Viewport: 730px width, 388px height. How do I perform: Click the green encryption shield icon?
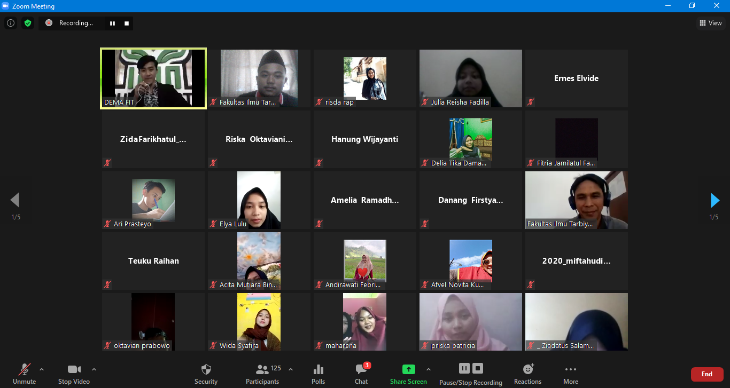[x=28, y=23]
